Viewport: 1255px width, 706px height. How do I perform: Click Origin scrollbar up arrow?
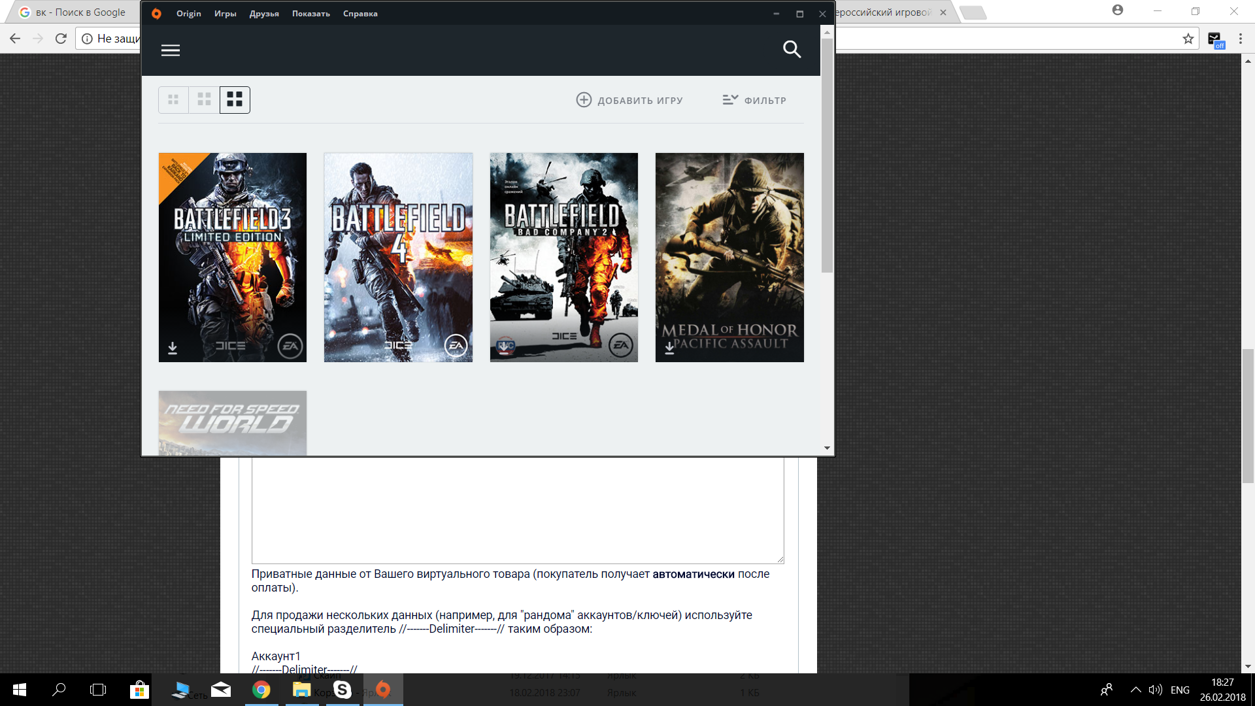tap(827, 32)
